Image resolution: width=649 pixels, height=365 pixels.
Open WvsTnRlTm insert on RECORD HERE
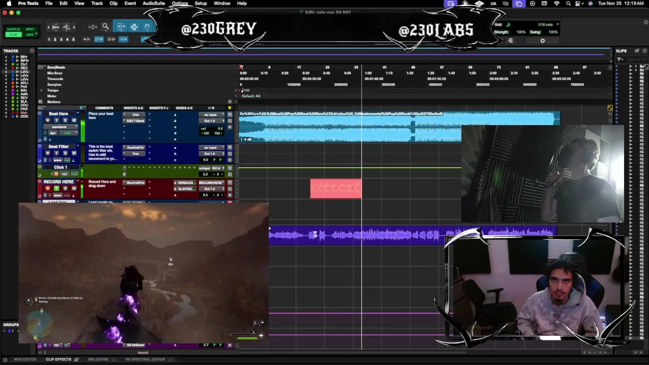pos(134,183)
